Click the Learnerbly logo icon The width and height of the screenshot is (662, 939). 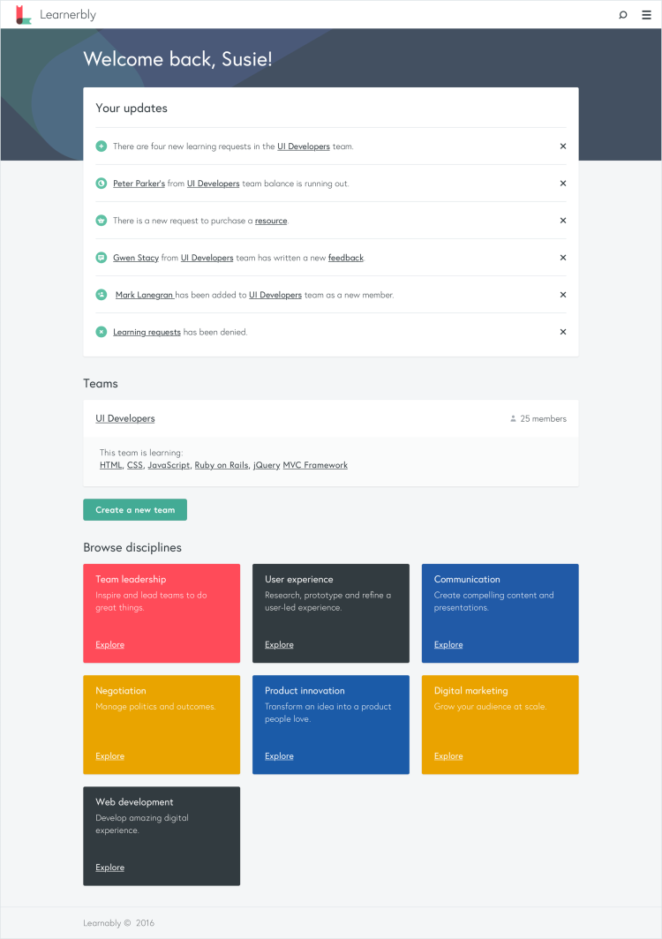point(23,14)
